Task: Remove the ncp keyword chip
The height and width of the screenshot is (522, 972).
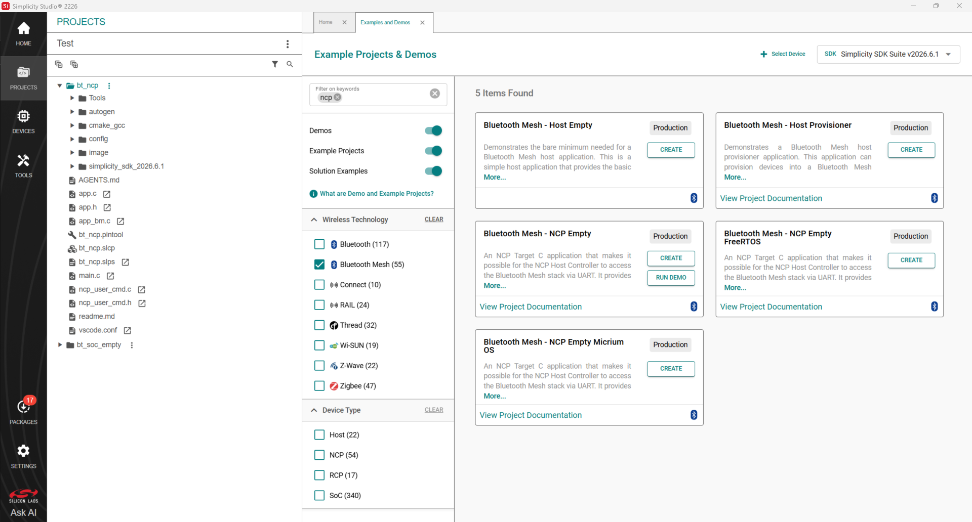Action: (x=338, y=97)
